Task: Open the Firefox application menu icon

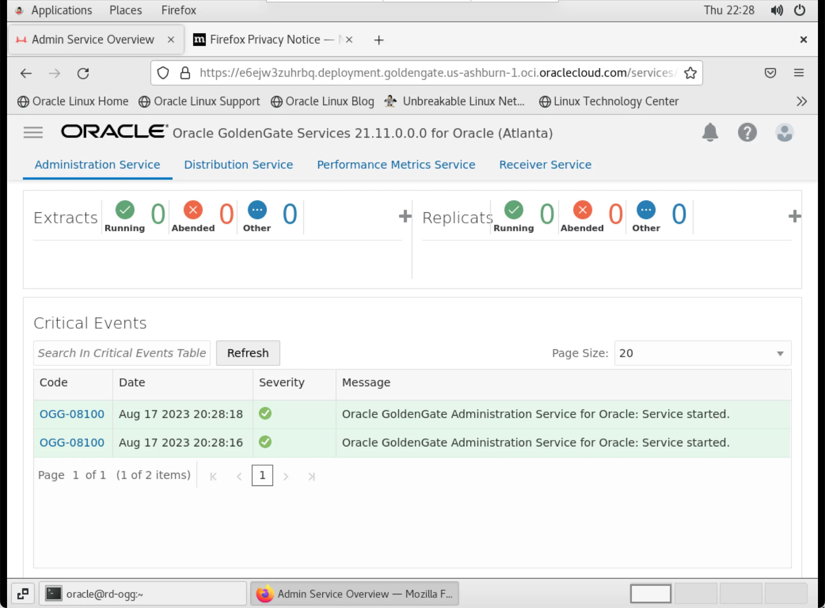Action: (798, 73)
